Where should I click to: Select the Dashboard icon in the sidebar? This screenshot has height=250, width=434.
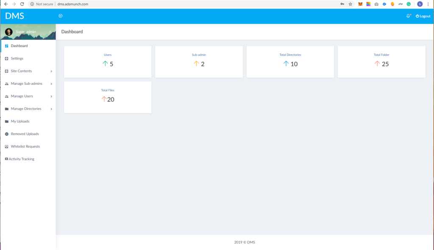coord(6,45)
